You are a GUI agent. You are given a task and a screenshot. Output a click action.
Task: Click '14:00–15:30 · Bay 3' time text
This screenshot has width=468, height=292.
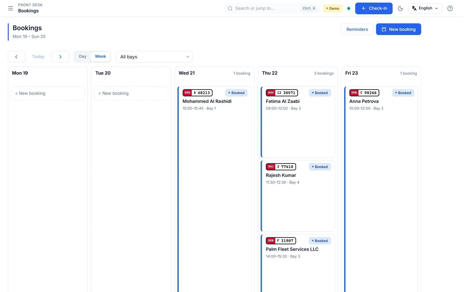tap(283, 256)
